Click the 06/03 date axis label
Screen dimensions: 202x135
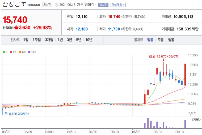(158, 132)
